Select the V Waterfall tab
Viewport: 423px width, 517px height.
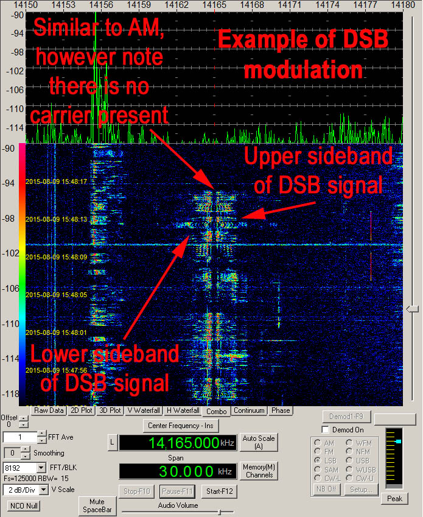144,410
